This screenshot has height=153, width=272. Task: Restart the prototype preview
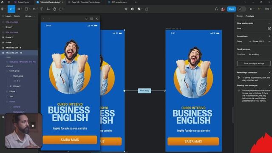click(x=86, y=19)
